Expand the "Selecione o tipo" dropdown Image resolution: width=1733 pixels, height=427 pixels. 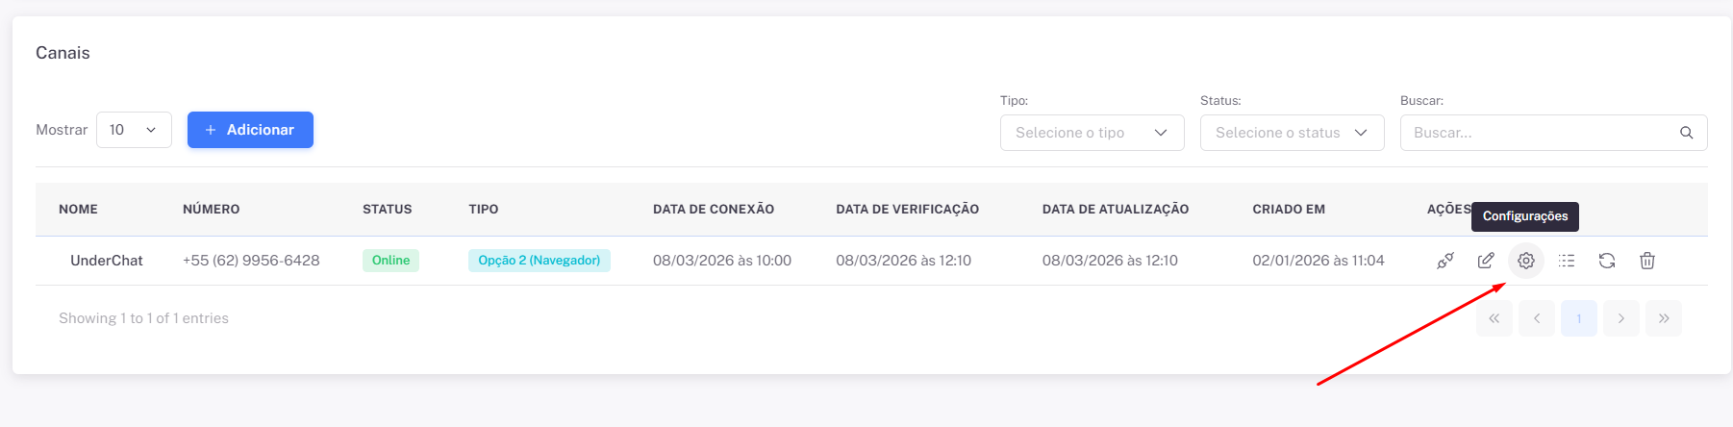point(1092,133)
